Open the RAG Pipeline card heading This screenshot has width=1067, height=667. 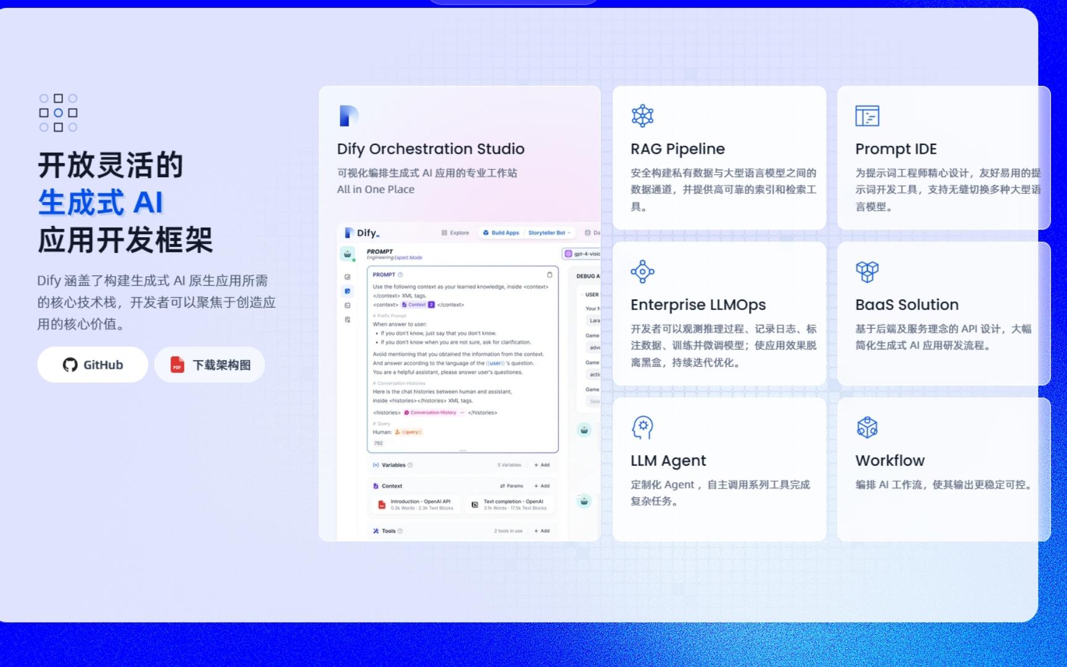tap(677, 149)
